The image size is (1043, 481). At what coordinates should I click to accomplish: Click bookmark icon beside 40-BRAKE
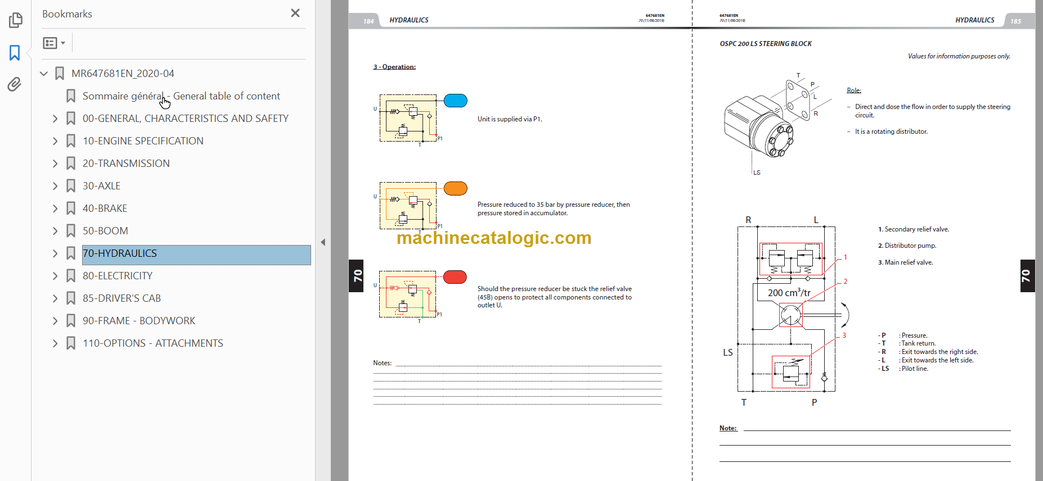click(71, 208)
